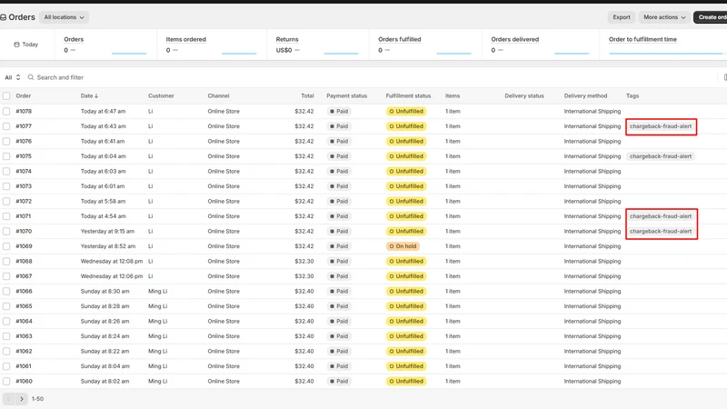
Task: Open Order to fulfillment time metric
Action: 663,45
